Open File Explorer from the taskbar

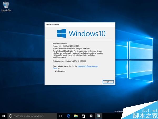76,116
